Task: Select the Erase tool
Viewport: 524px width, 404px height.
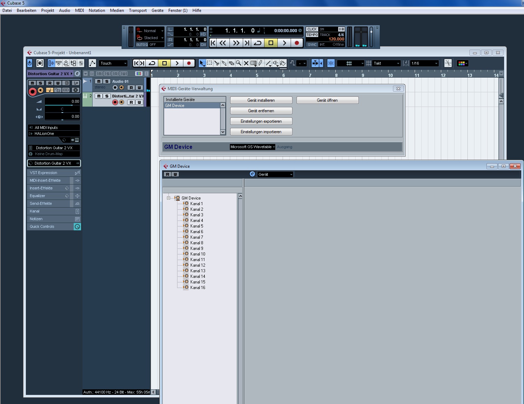Action: click(x=231, y=63)
